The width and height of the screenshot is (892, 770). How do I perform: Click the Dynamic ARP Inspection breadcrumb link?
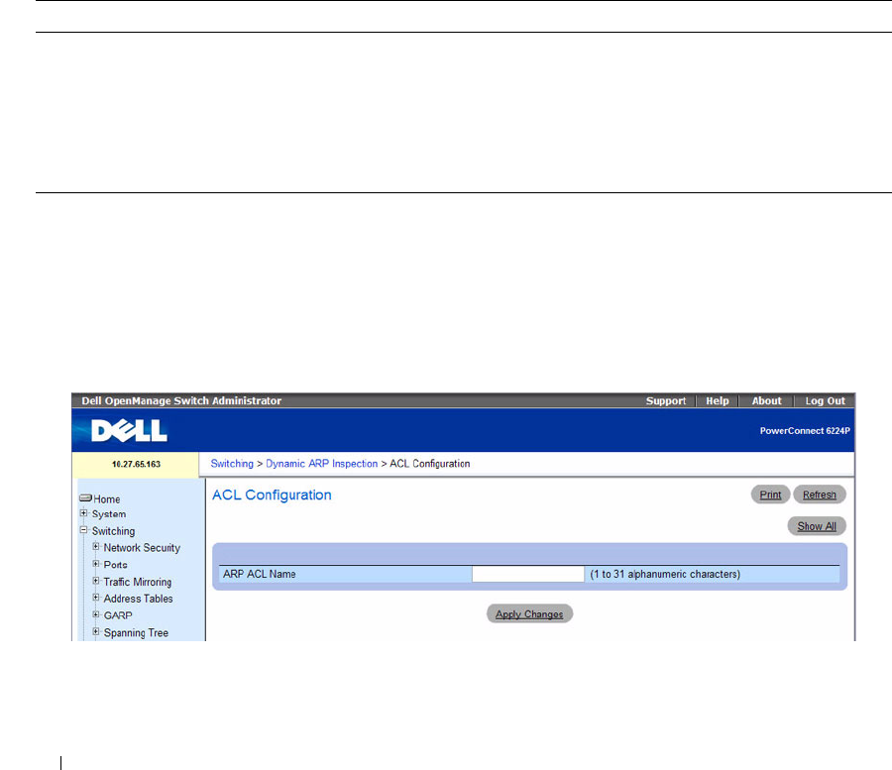click(321, 464)
